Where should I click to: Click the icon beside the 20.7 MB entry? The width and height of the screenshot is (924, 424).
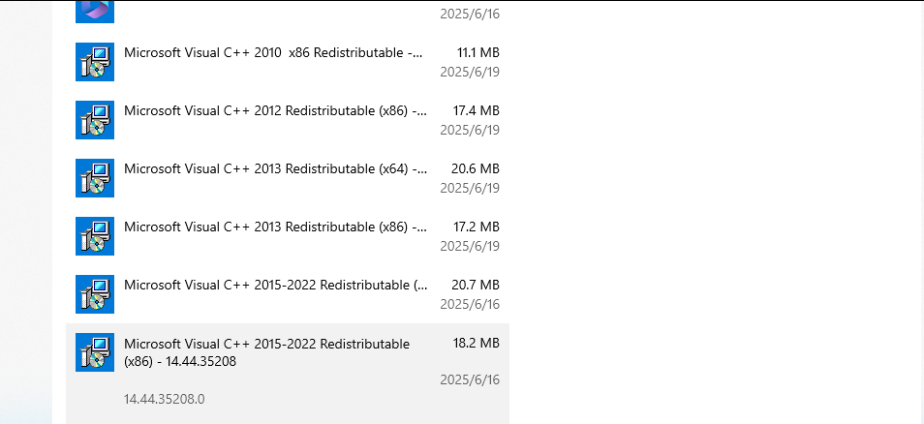(x=95, y=294)
